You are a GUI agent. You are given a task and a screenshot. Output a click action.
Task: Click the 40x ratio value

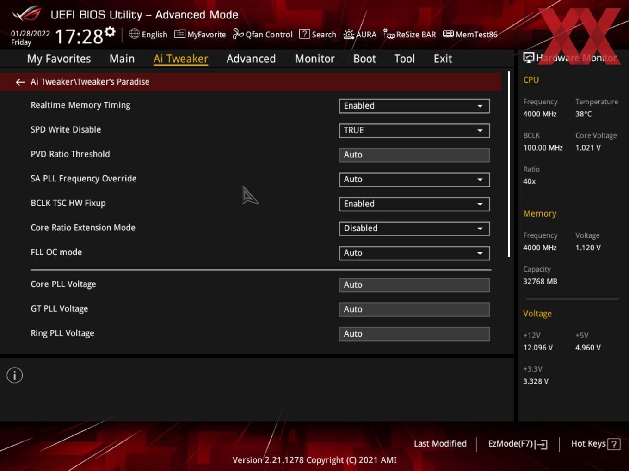[530, 181]
